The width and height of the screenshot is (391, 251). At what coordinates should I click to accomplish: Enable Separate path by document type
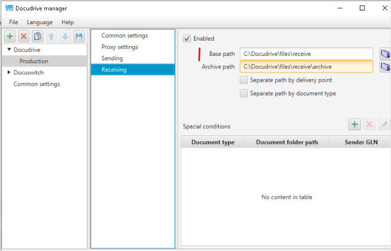(x=244, y=94)
